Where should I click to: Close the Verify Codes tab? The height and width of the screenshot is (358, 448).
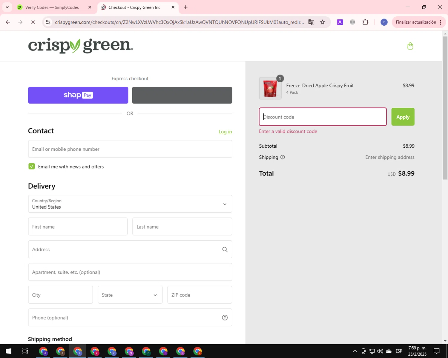click(x=90, y=7)
